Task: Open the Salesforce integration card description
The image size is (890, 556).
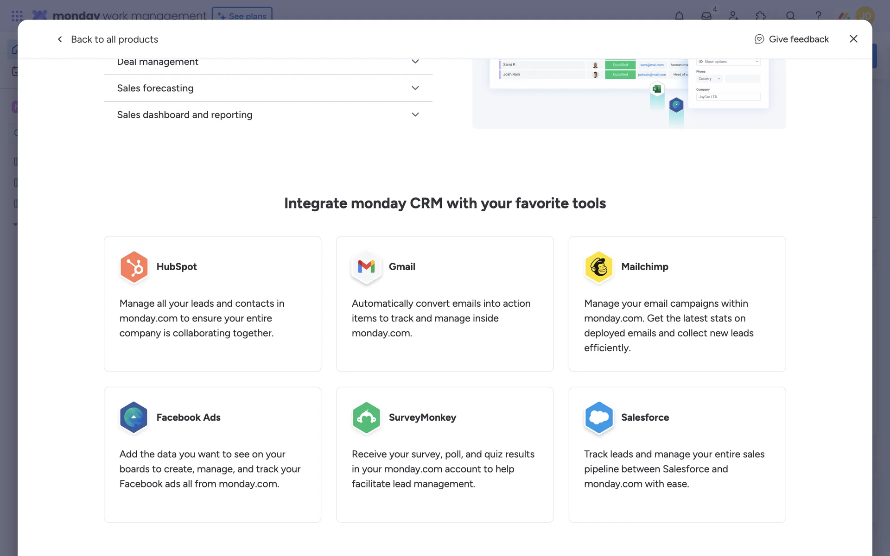Action: click(674, 469)
